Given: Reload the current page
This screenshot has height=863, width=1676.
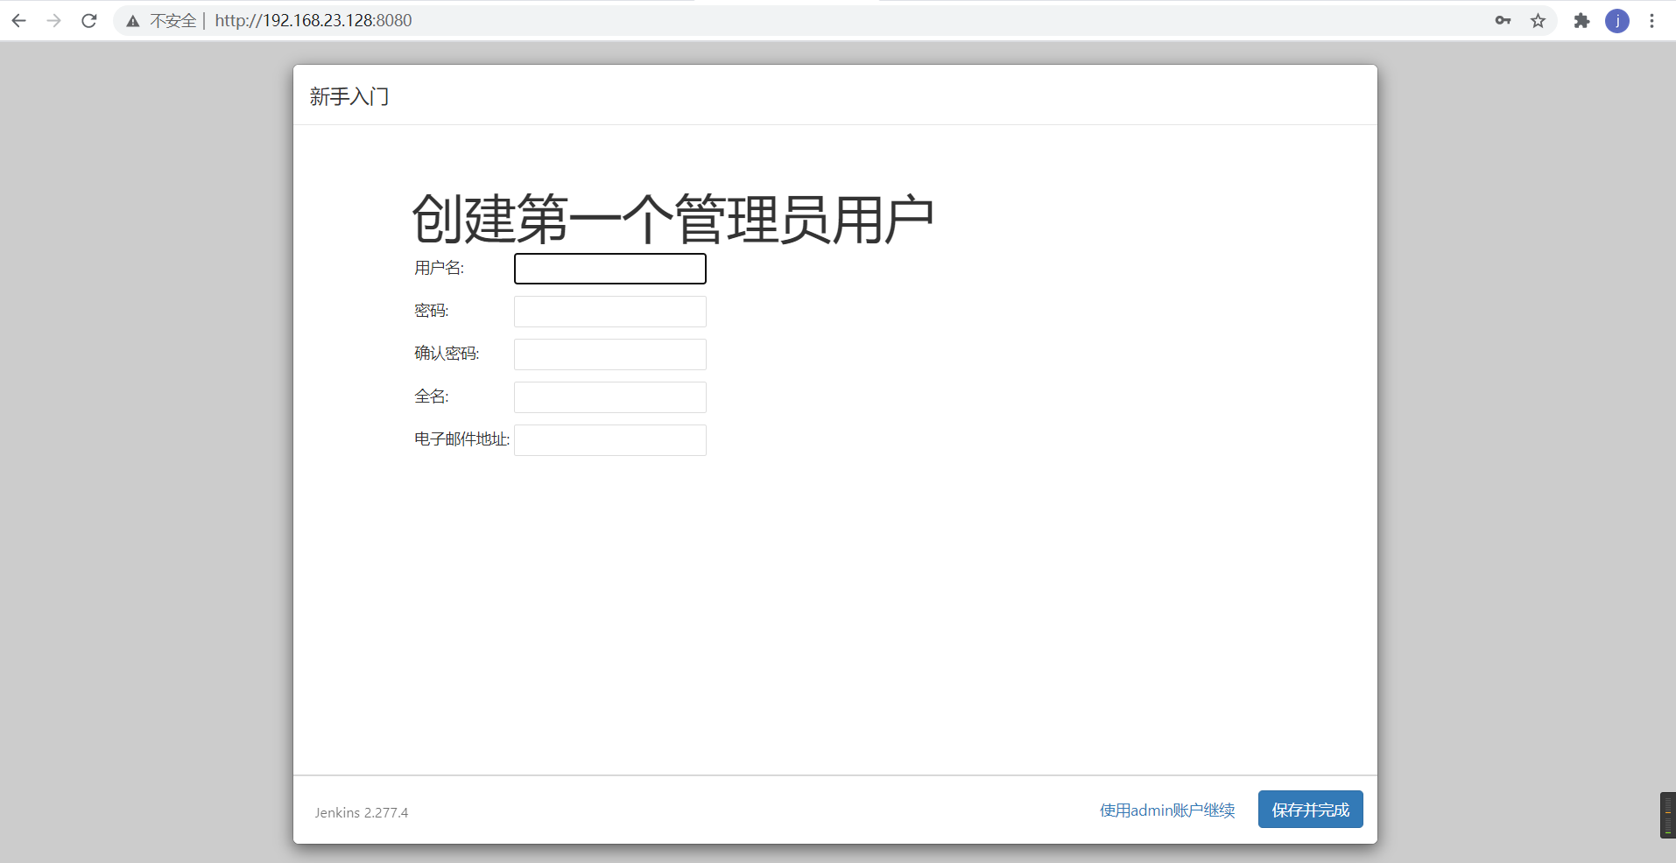Looking at the screenshot, I should (88, 21).
